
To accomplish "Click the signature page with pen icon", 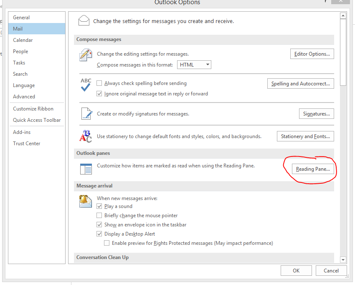I will pyautogui.click(x=87, y=113).
